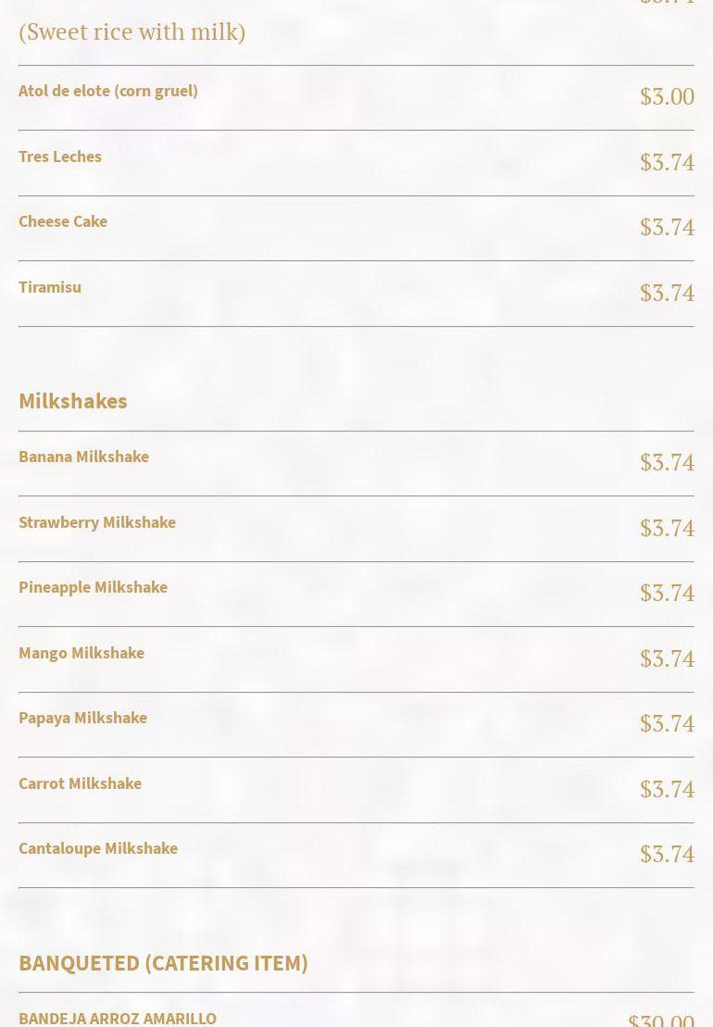Click the Strawberry Milkshake item

[97, 522]
